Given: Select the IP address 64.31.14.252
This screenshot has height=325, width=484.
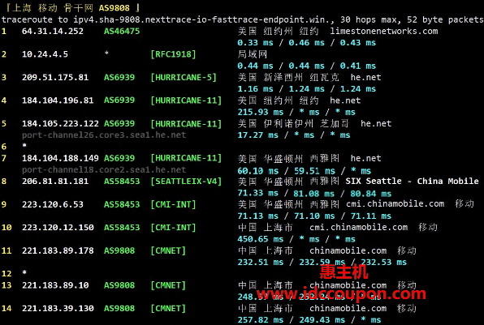Looking at the screenshot, I should (53, 31).
